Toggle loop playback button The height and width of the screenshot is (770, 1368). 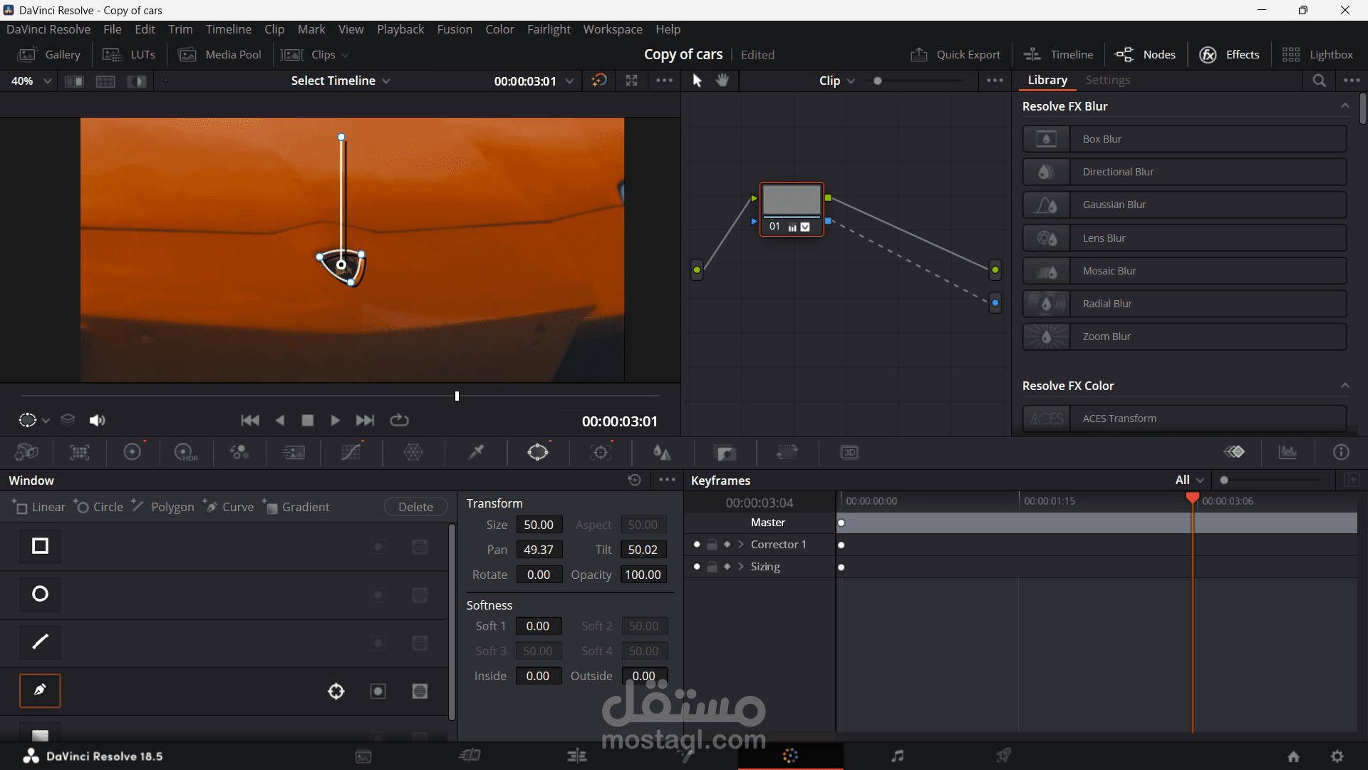pyautogui.click(x=399, y=421)
